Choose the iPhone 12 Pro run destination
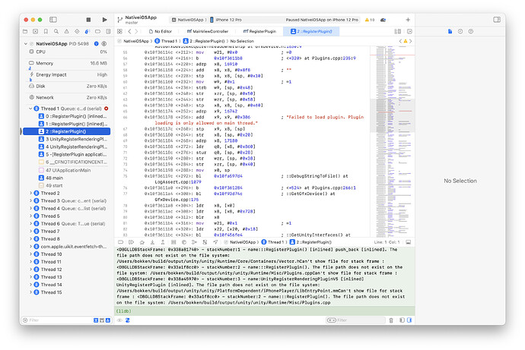The image size is (525, 350). (226, 20)
